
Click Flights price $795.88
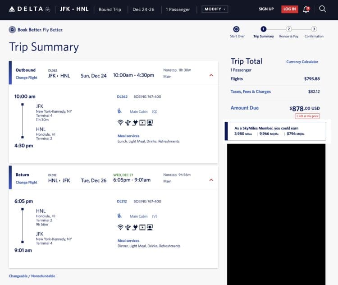312,79
